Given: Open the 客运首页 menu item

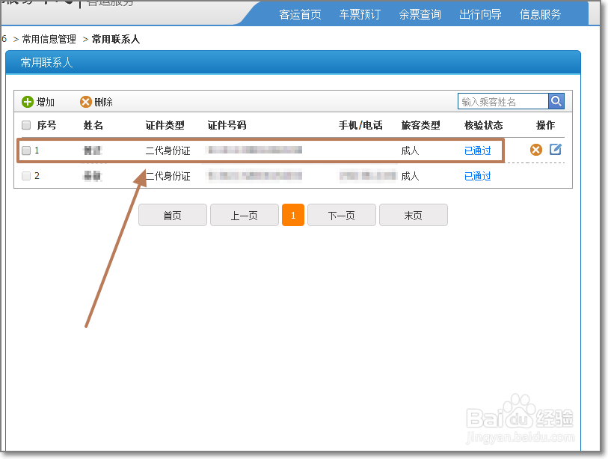Looking at the screenshot, I should click(x=300, y=13).
